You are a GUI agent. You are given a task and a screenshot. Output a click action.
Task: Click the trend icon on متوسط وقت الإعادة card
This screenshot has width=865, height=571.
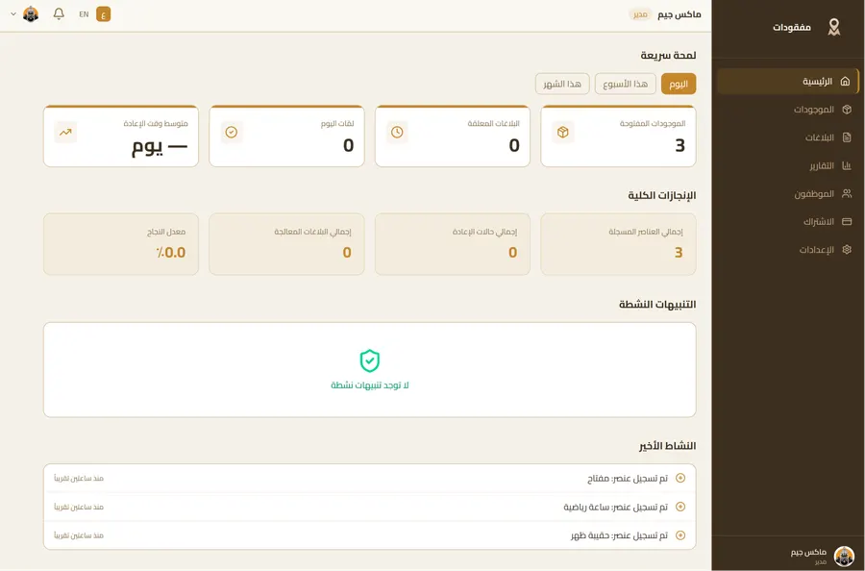click(65, 133)
